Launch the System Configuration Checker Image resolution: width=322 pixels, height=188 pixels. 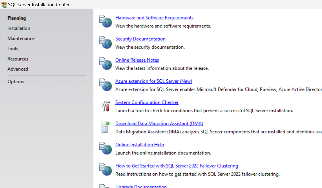[147, 102]
